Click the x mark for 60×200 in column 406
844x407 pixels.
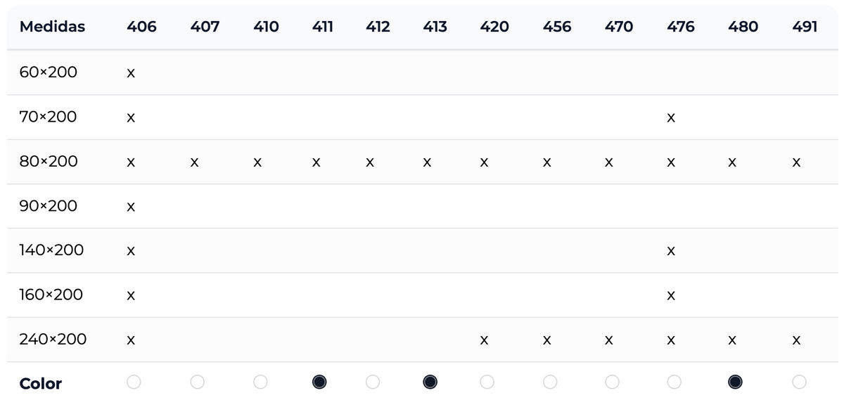pos(131,74)
